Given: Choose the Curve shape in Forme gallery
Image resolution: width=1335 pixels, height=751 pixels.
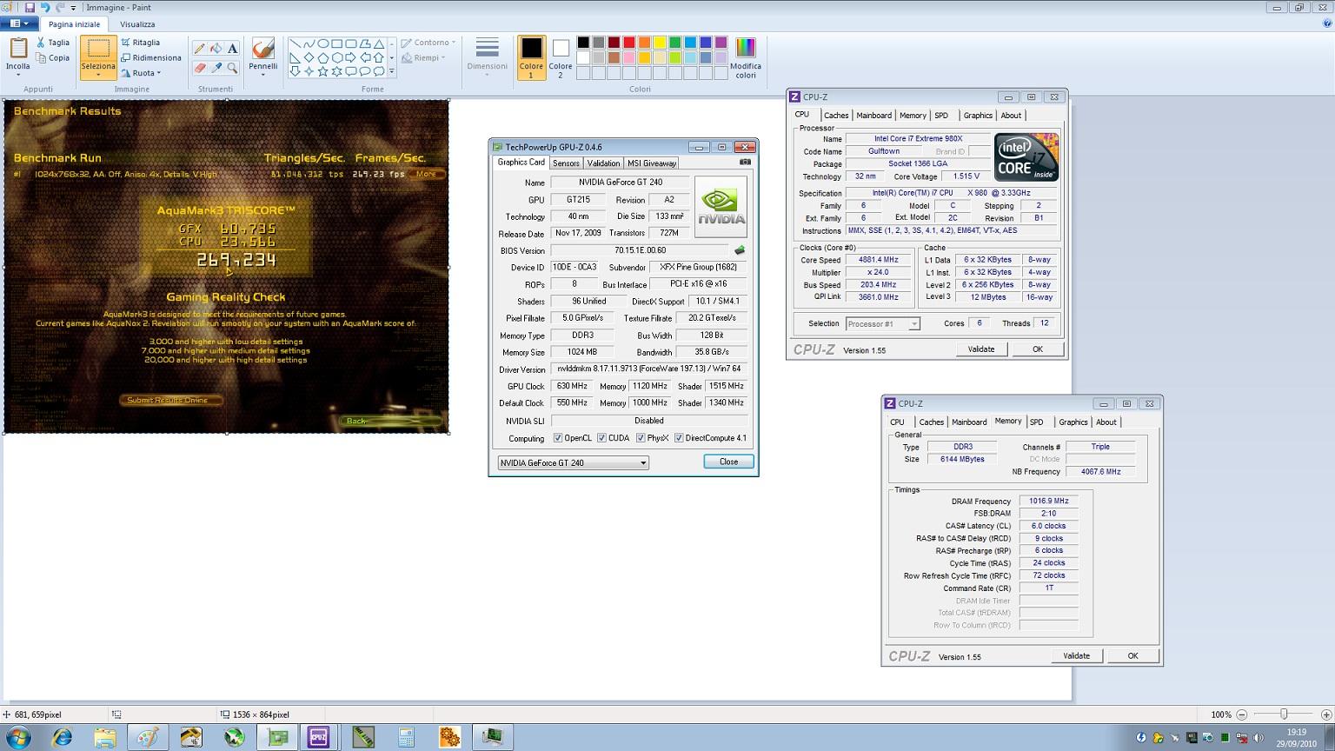Looking at the screenshot, I should click(x=309, y=43).
